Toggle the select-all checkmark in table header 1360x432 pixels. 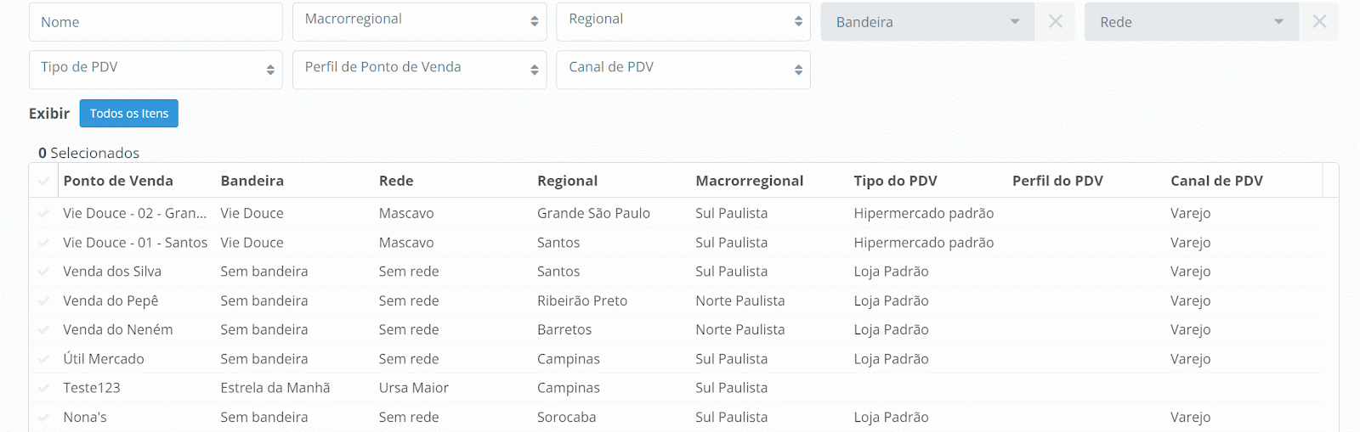click(x=43, y=181)
